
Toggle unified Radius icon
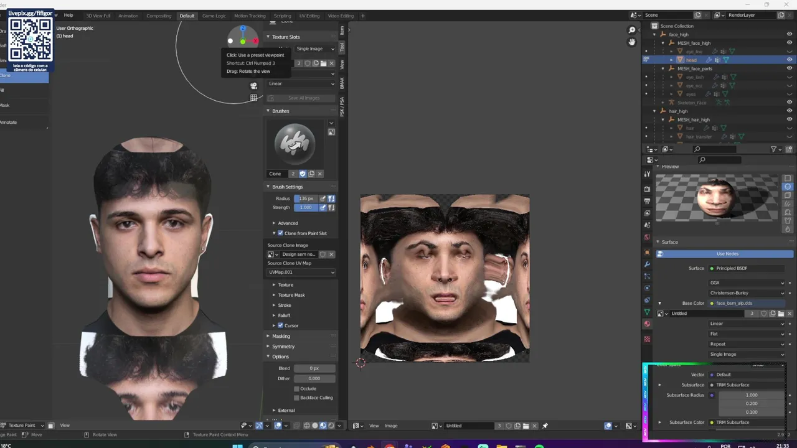click(331, 198)
